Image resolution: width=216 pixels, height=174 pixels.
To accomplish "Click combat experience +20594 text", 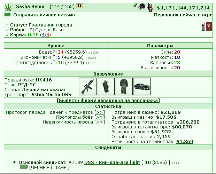I will pyautogui.click(x=94, y=53).
